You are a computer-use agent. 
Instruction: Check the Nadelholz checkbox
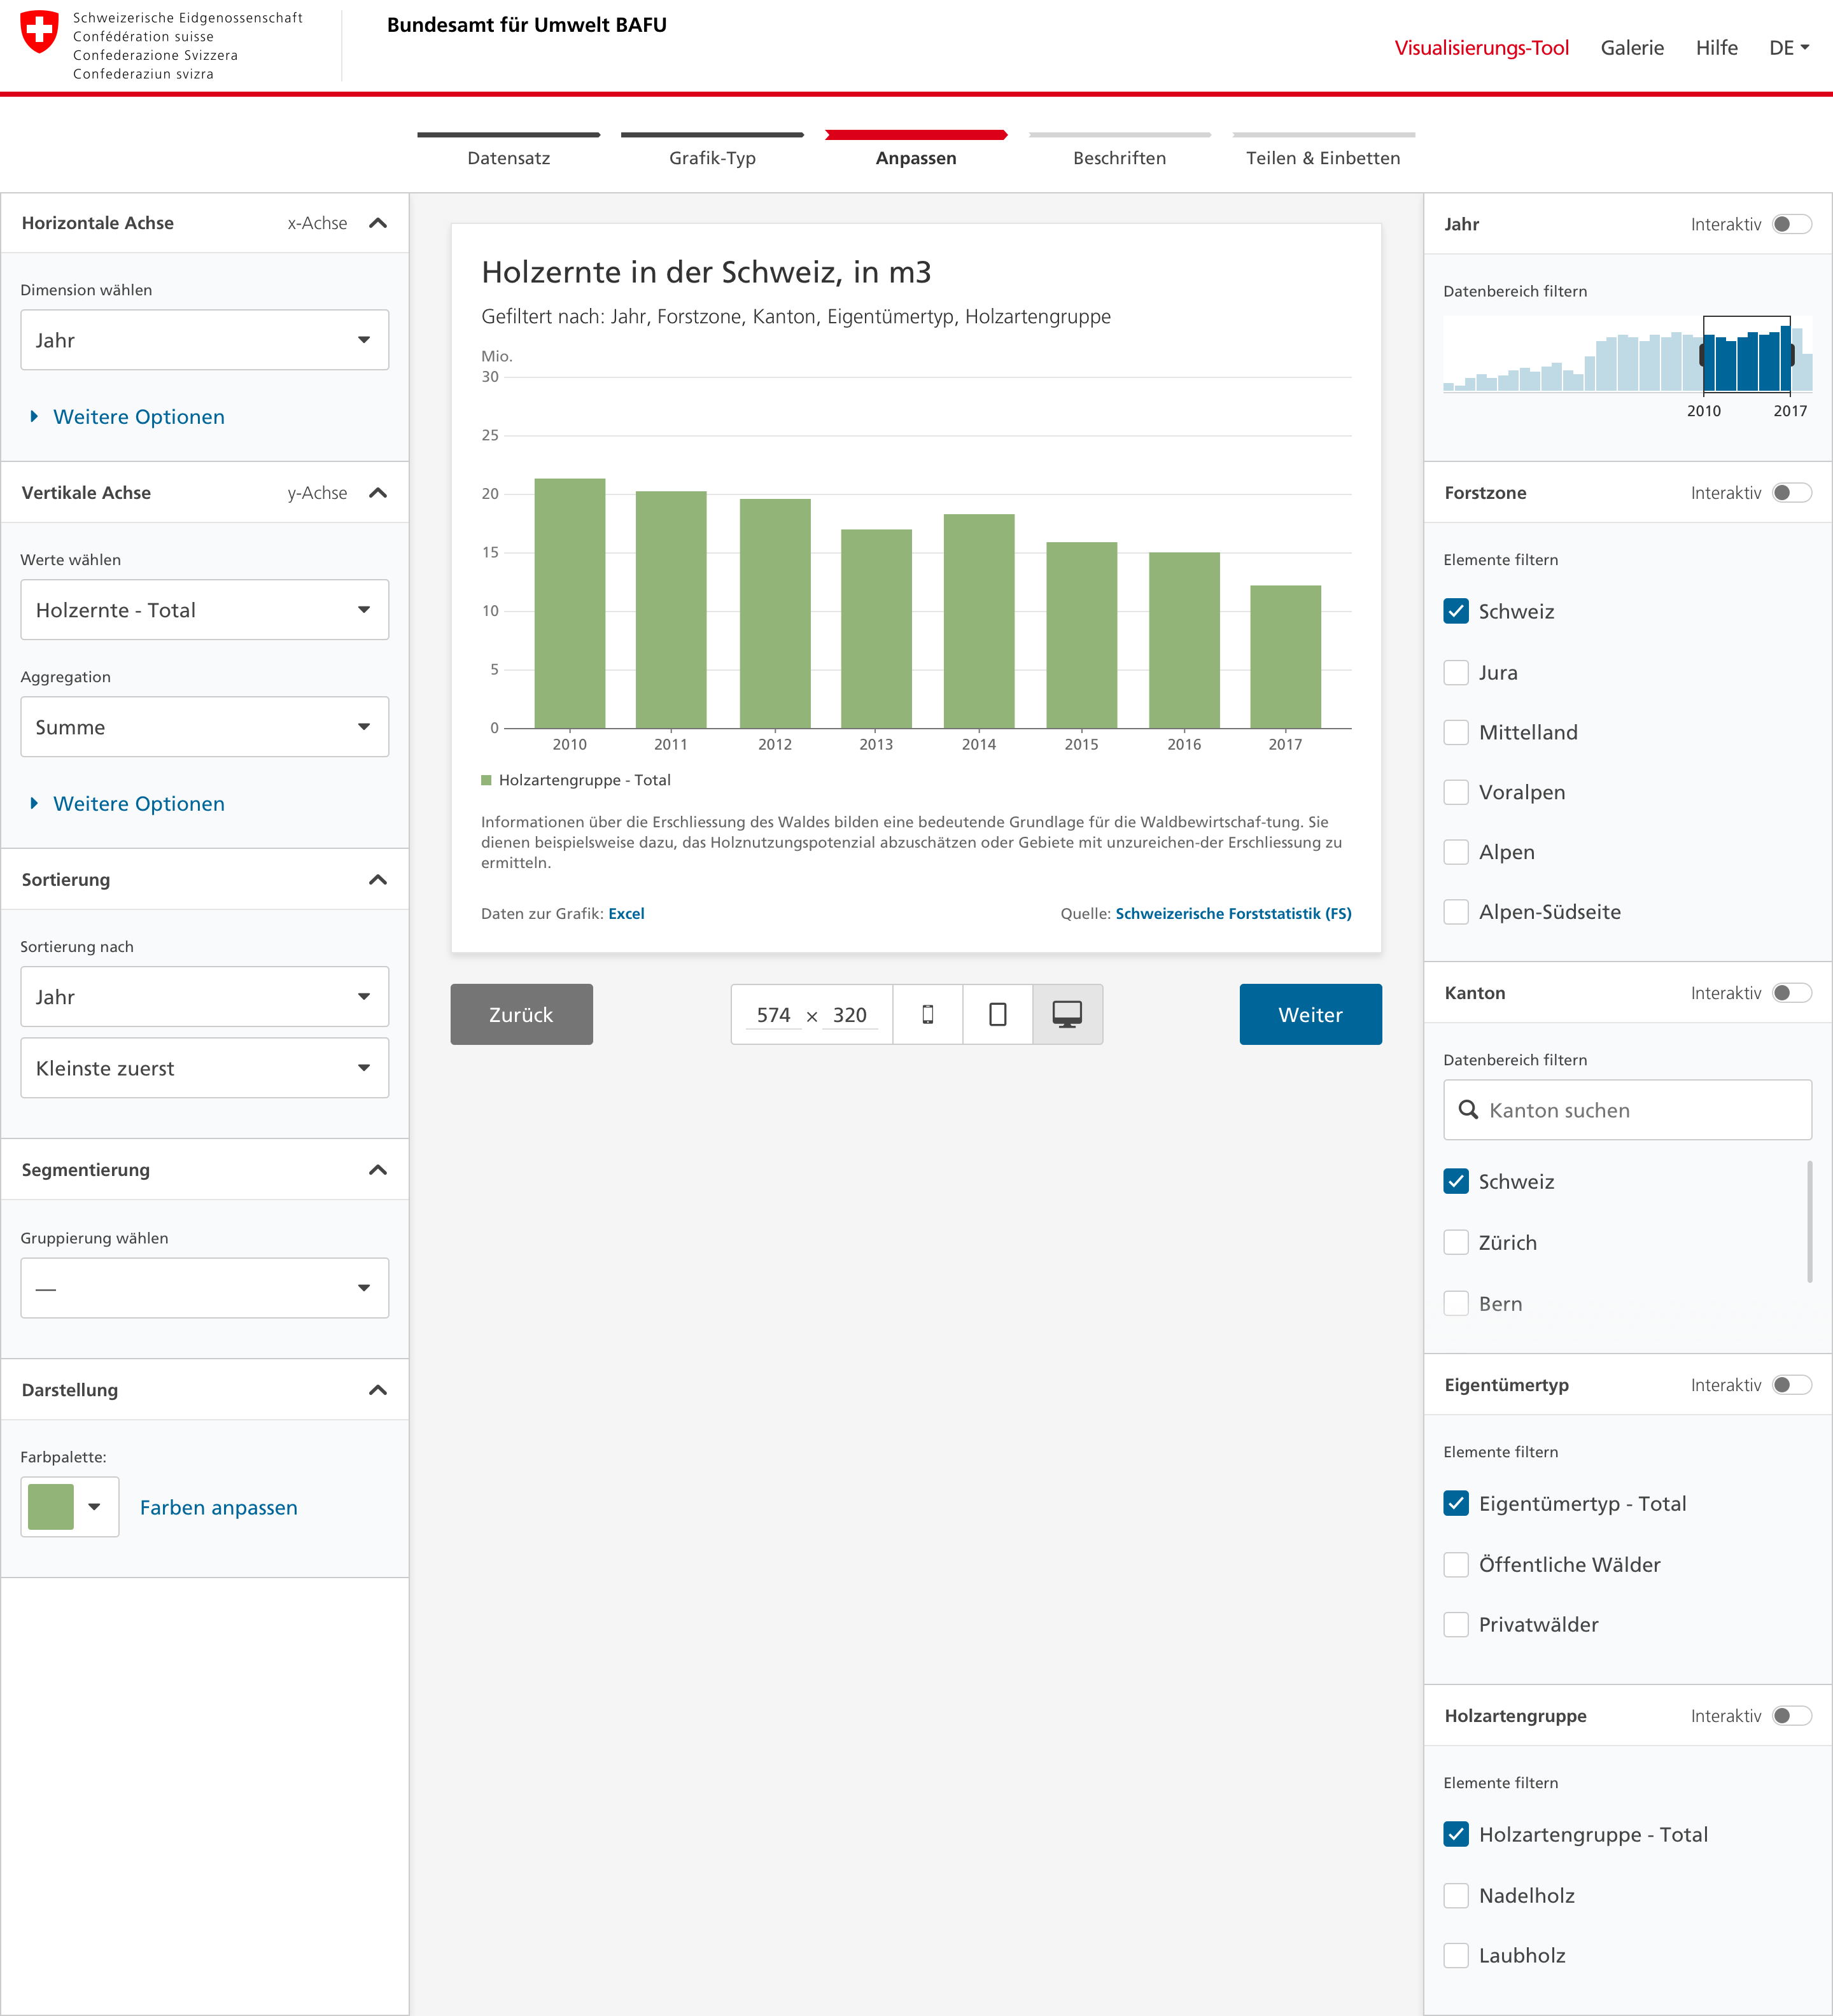(x=1456, y=1895)
